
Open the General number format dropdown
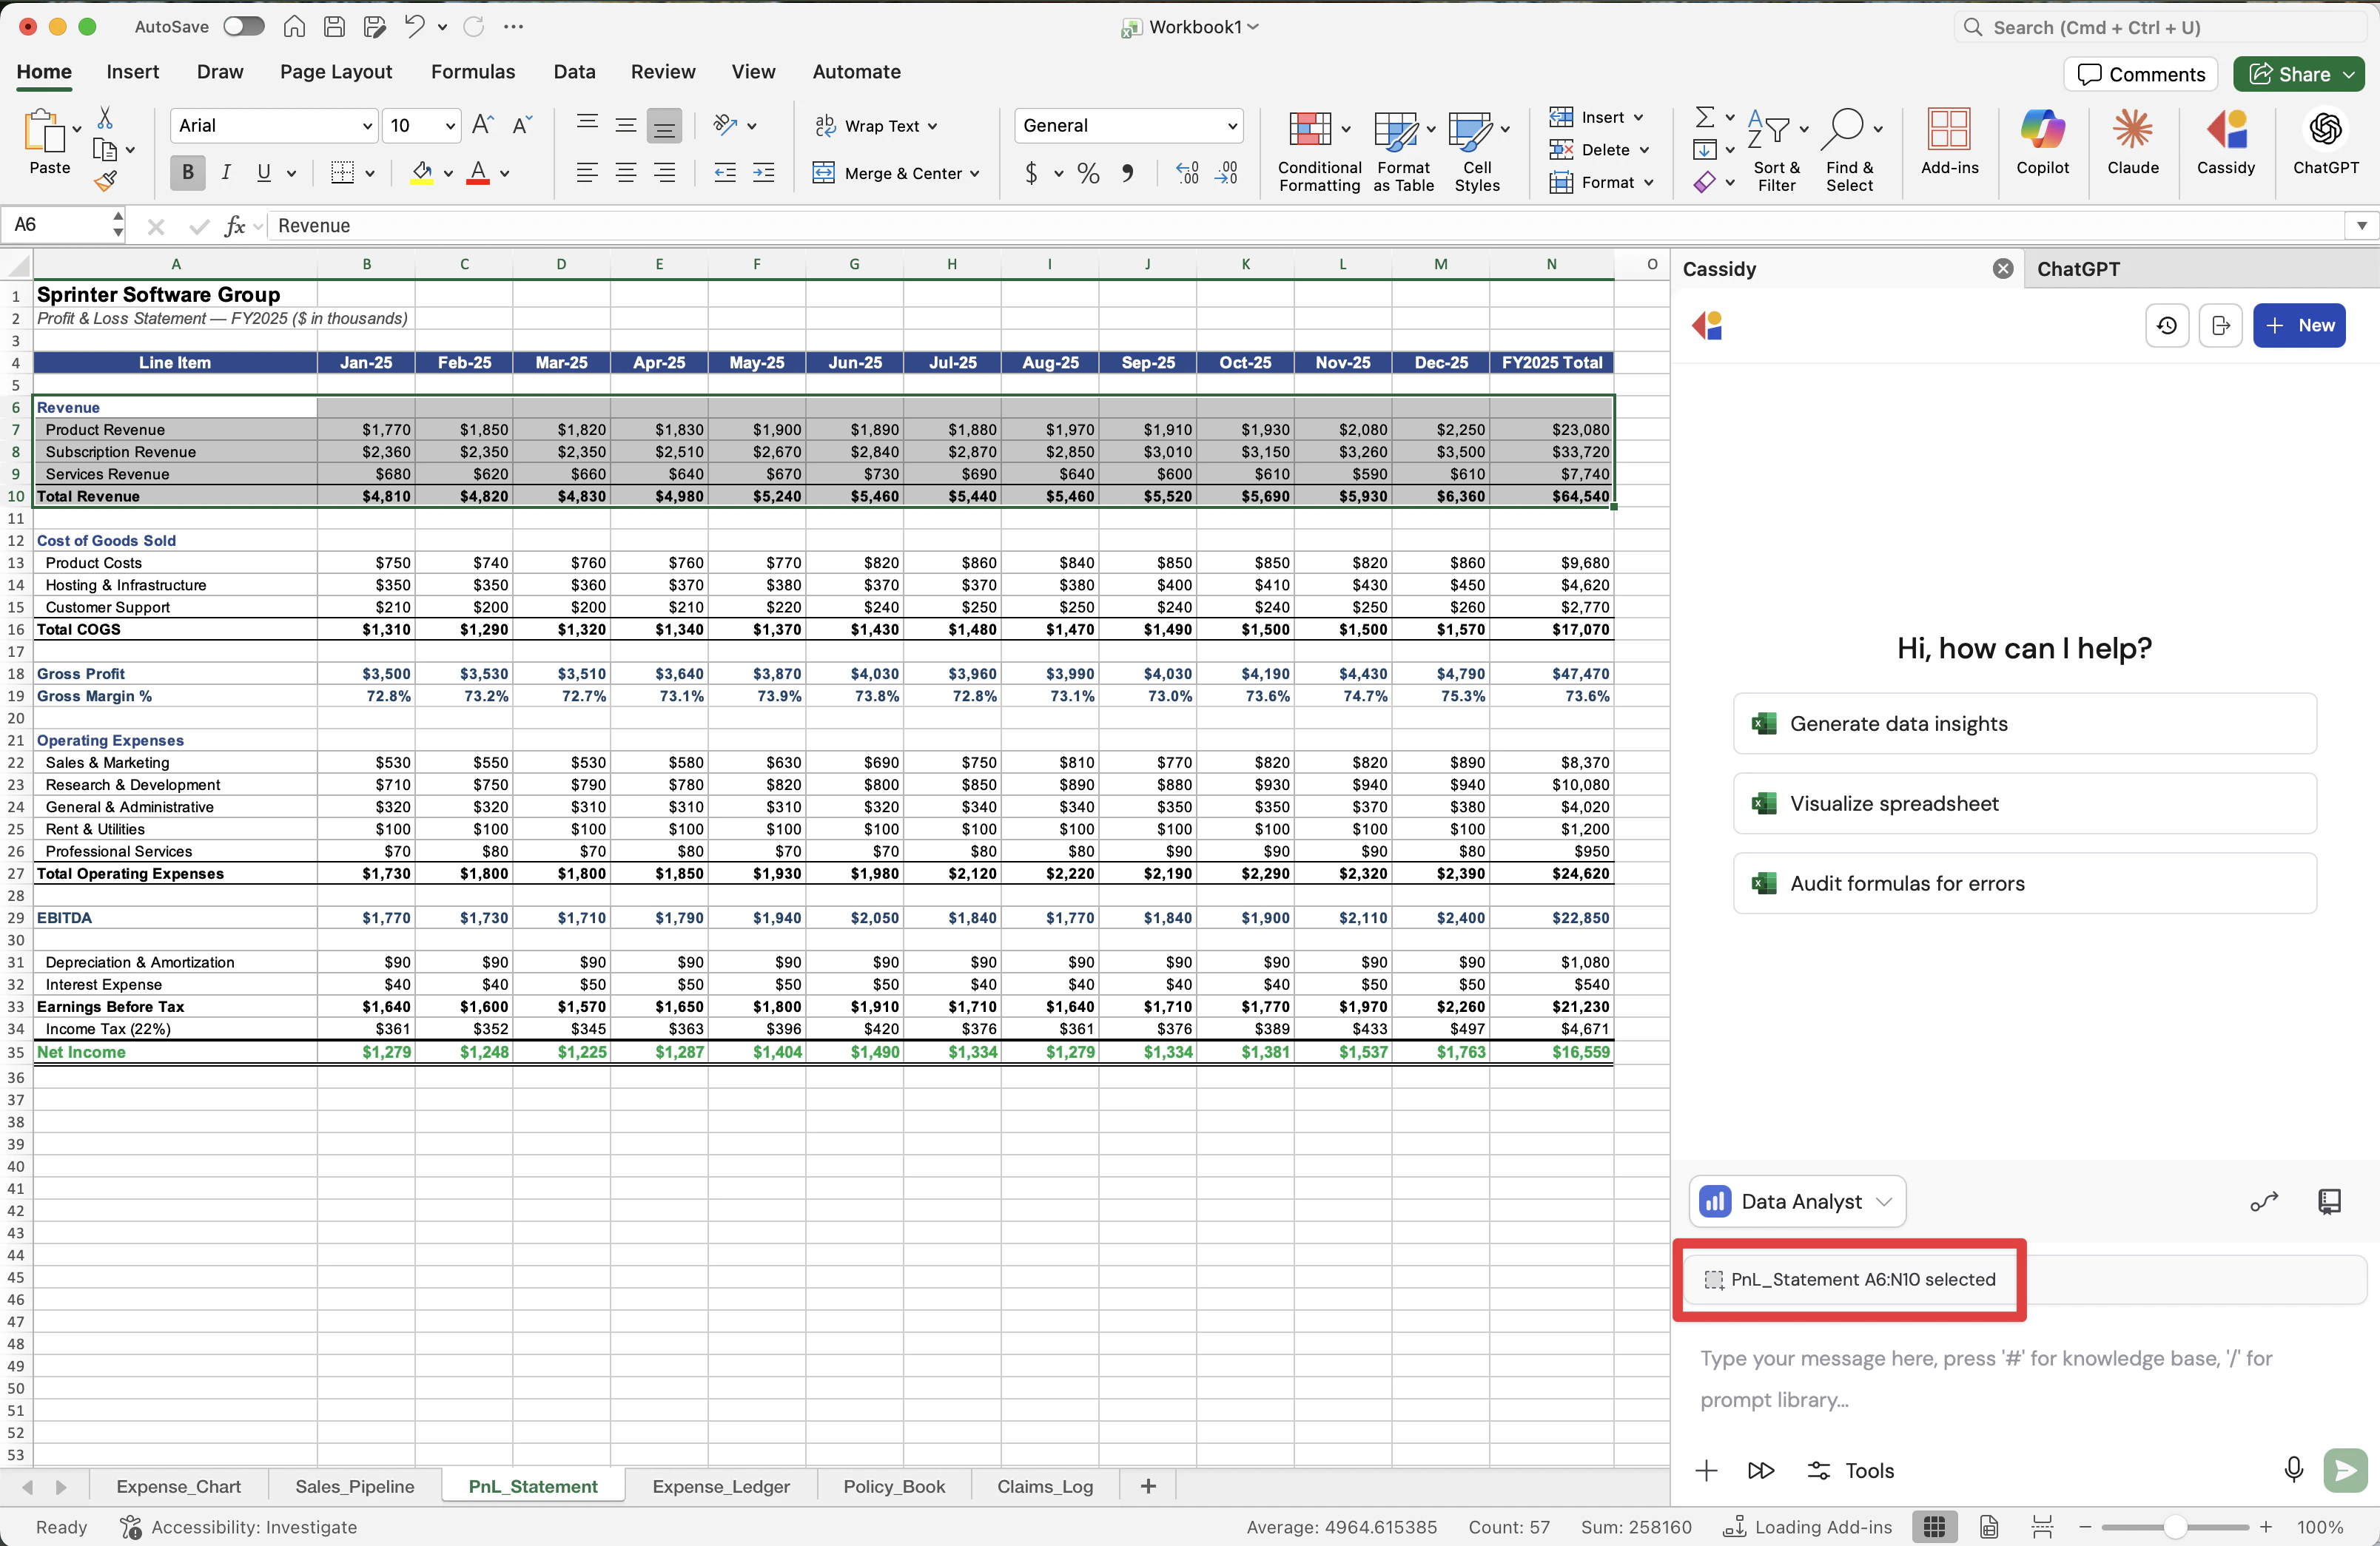pyautogui.click(x=1231, y=126)
